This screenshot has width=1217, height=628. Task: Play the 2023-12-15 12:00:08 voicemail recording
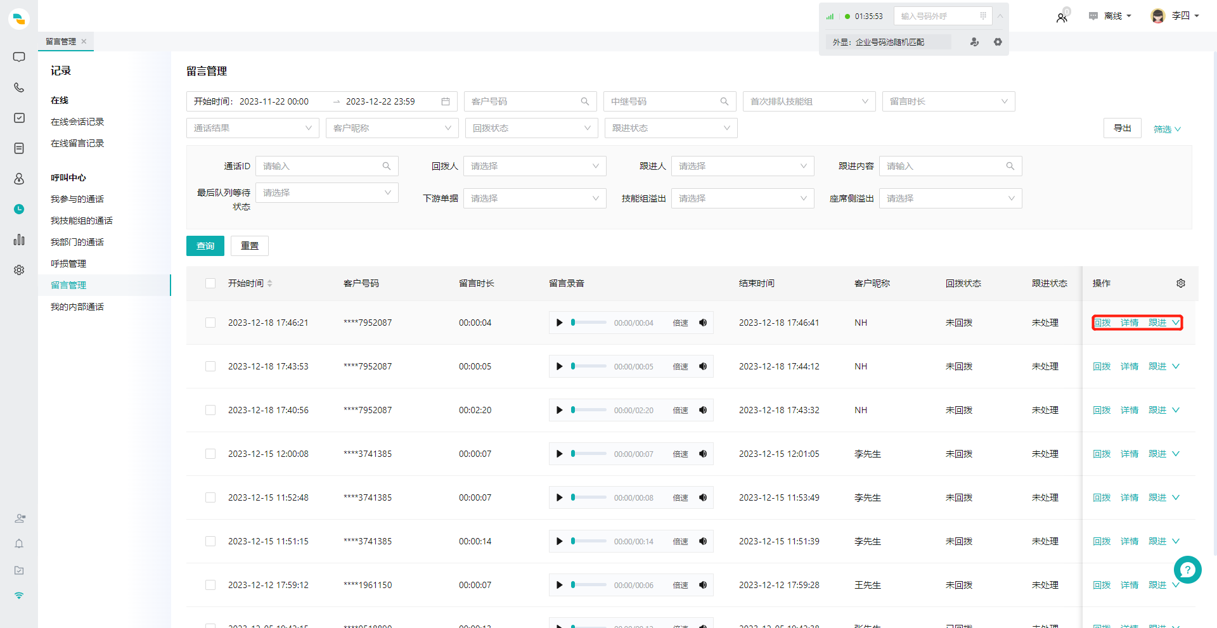(x=559, y=454)
